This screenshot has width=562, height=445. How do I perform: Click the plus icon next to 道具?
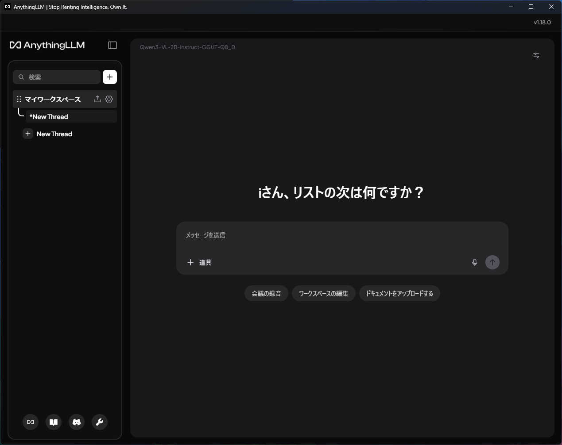point(190,262)
